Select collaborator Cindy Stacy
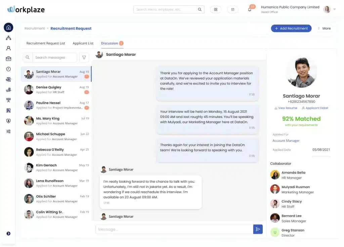Viewport: 344px width, 247px height. coord(286,204)
